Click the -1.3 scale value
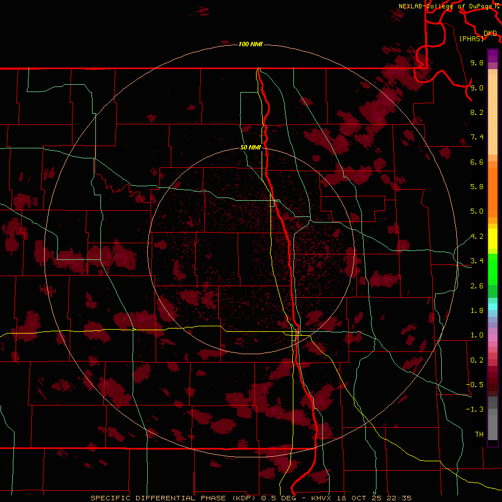Viewport: 502px width, 502px height. [475, 409]
